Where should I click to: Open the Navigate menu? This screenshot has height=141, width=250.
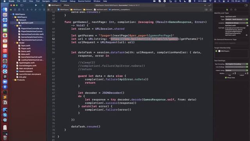(46, 1)
